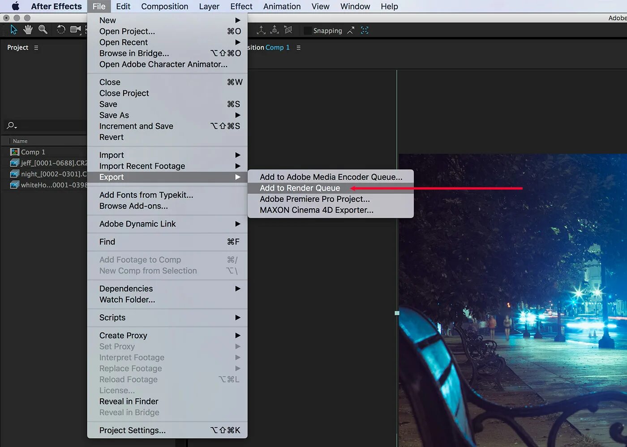The image size is (627, 447).
Task: Select the Selection arrow tool
Action: pos(14,30)
